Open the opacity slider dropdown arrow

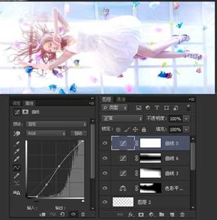(x=186, y=119)
